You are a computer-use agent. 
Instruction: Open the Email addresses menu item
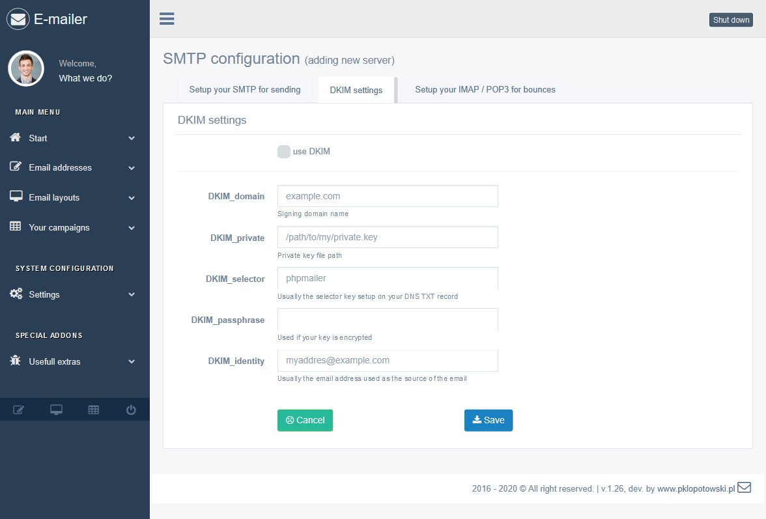(75, 167)
